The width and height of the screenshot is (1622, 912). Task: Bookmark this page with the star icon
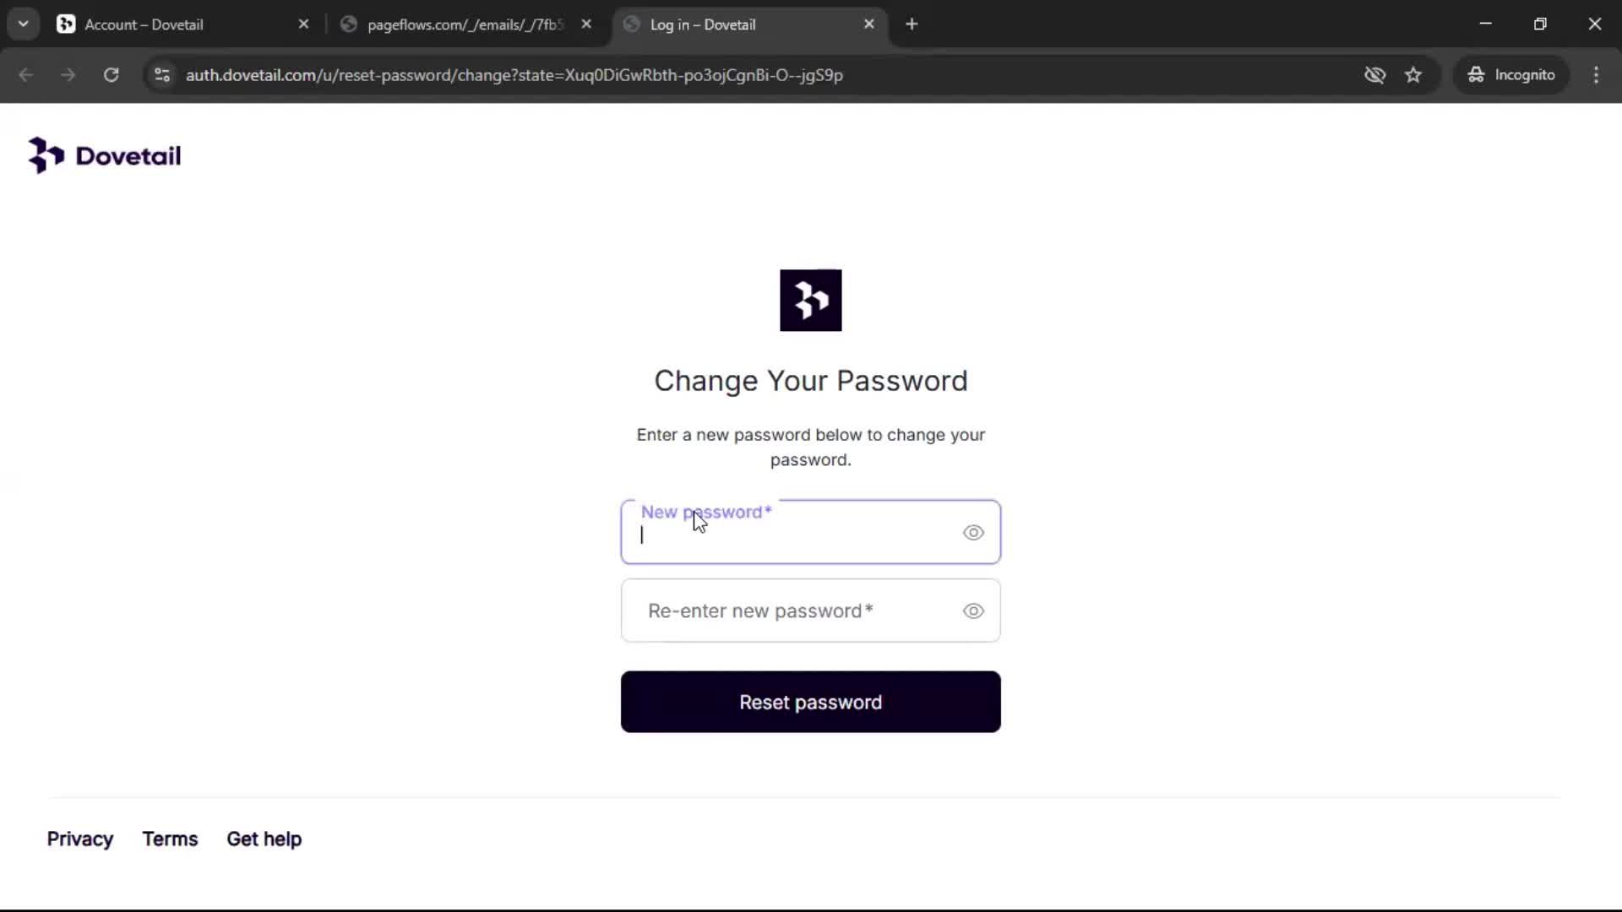(1413, 75)
